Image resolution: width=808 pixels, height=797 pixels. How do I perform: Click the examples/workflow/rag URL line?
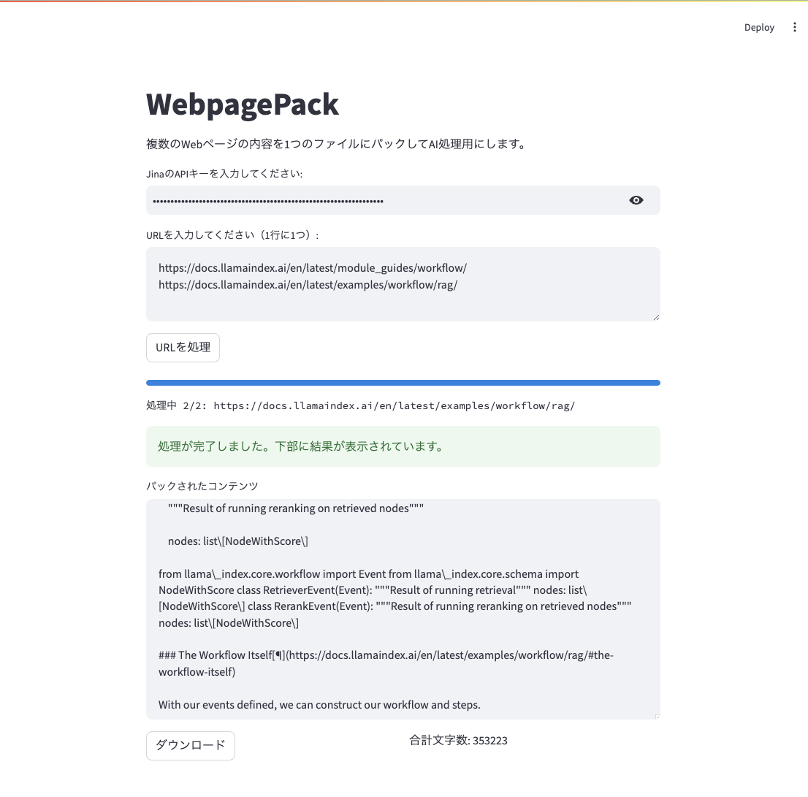pos(308,285)
